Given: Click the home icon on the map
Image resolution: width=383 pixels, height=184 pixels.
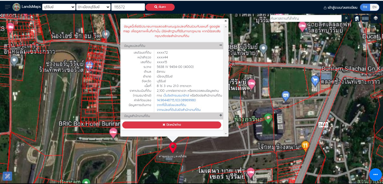Looking at the screenshot, I should tap(357, 19).
